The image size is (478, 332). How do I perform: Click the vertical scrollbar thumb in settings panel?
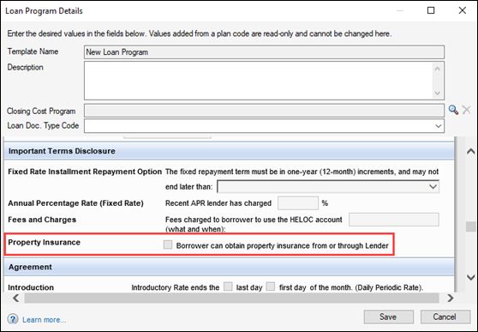click(470, 226)
